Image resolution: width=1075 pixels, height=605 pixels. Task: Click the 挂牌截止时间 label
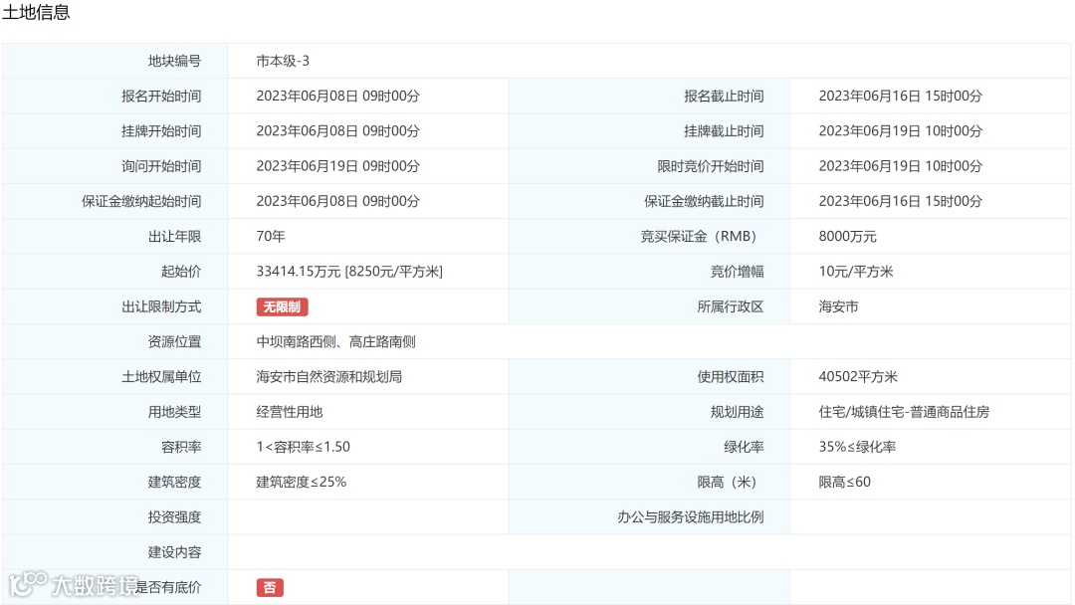pos(724,131)
